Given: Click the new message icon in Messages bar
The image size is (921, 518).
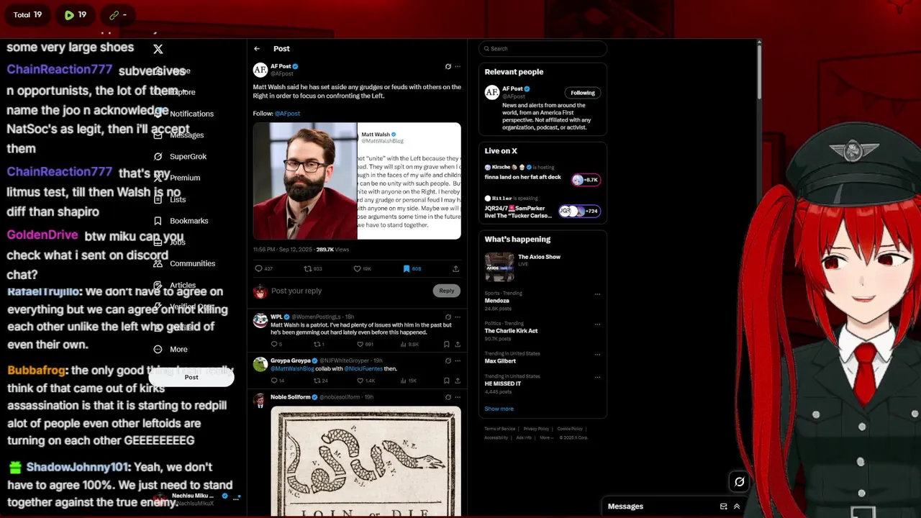Looking at the screenshot, I should tap(724, 506).
